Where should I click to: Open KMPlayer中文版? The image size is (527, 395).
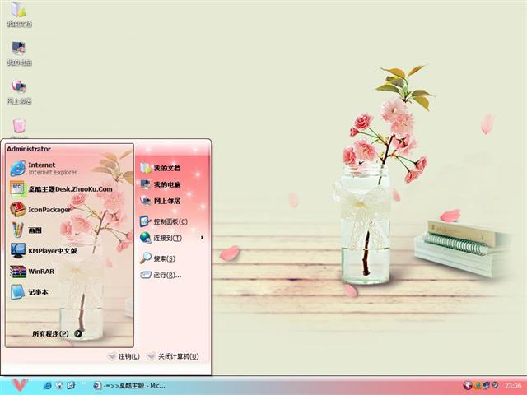[x=44, y=250]
